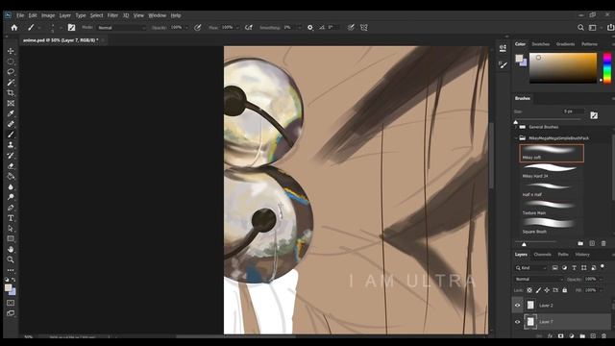615x346 pixels.
Task: Select the Path Selection tool
Action: [11, 229]
